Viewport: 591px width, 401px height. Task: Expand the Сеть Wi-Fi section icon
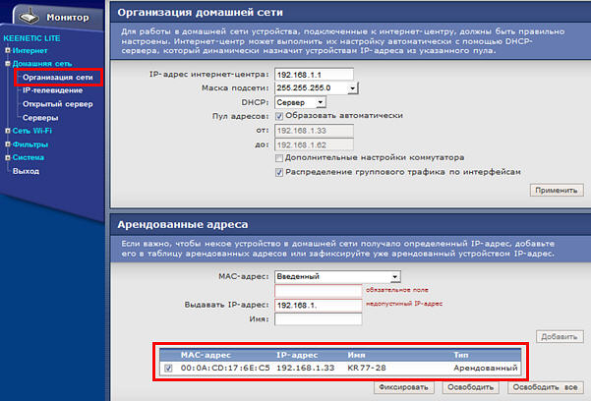click(7, 130)
